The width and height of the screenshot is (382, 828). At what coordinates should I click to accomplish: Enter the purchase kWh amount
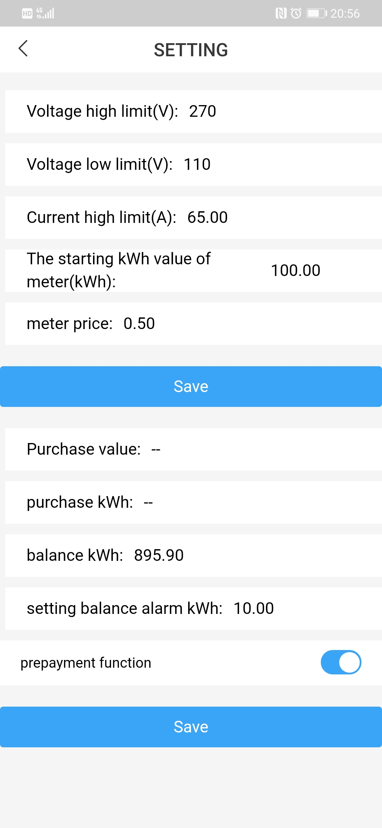click(x=149, y=502)
